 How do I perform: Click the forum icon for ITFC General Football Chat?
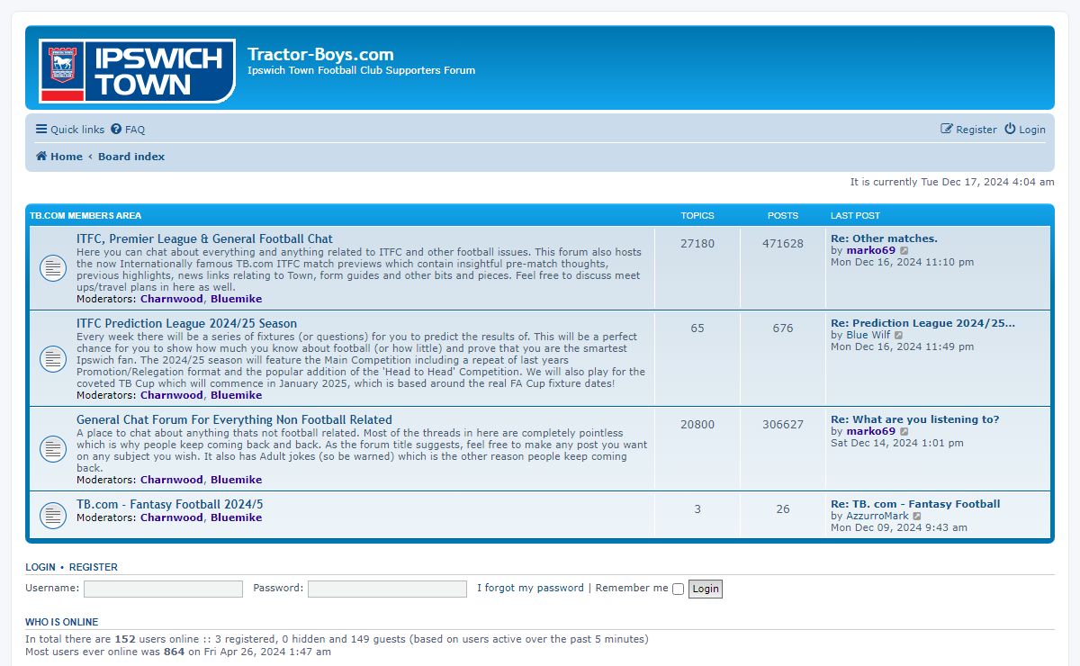(x=52, y=267)
